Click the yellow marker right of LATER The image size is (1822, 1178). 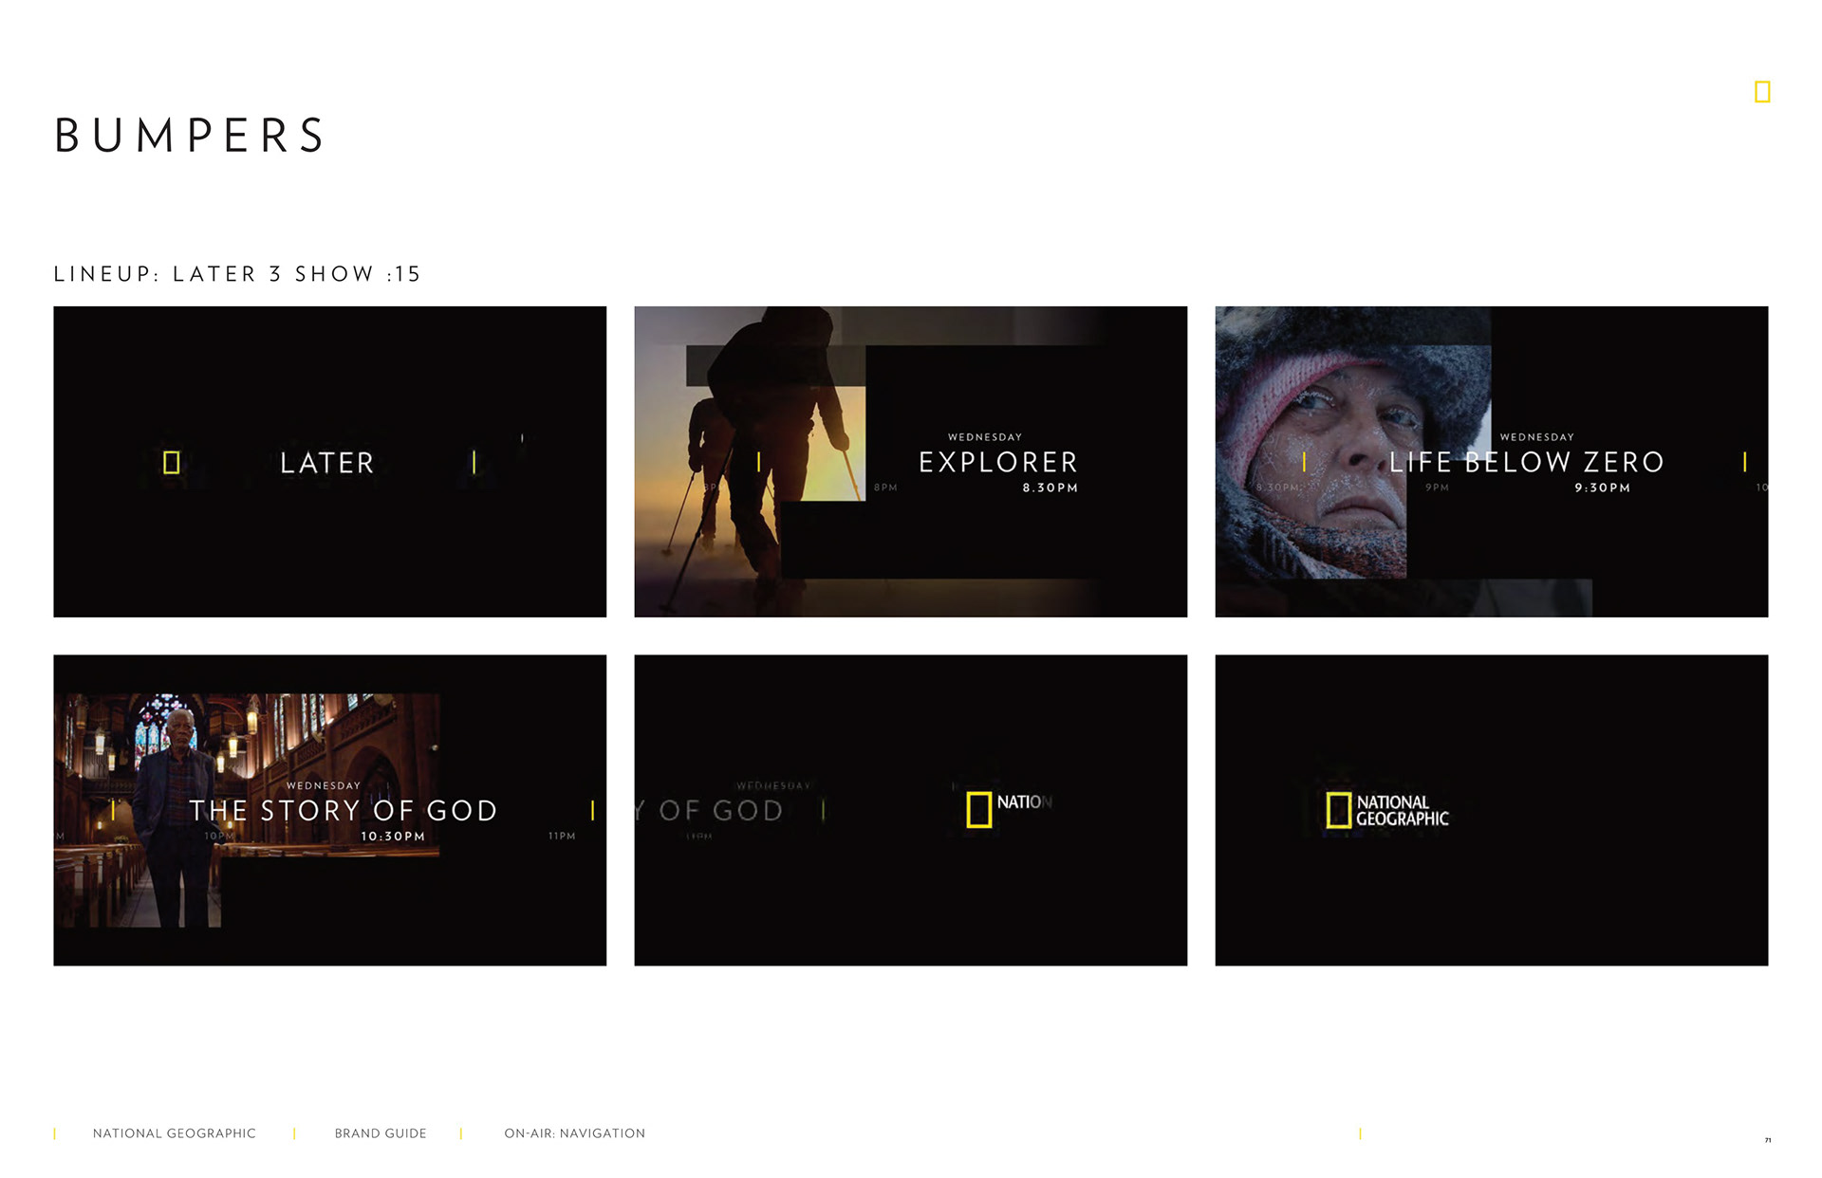(474, 462)
